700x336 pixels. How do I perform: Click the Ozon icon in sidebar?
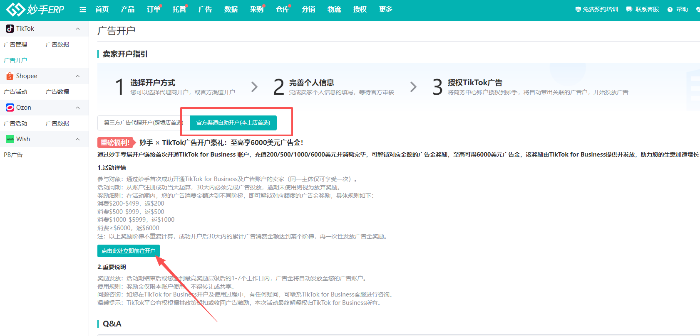point(10,108)
